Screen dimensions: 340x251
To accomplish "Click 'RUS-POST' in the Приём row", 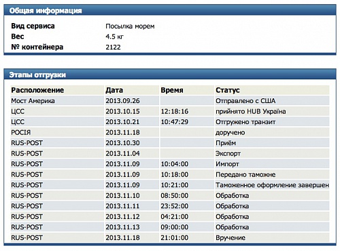I will click(27, 143).
